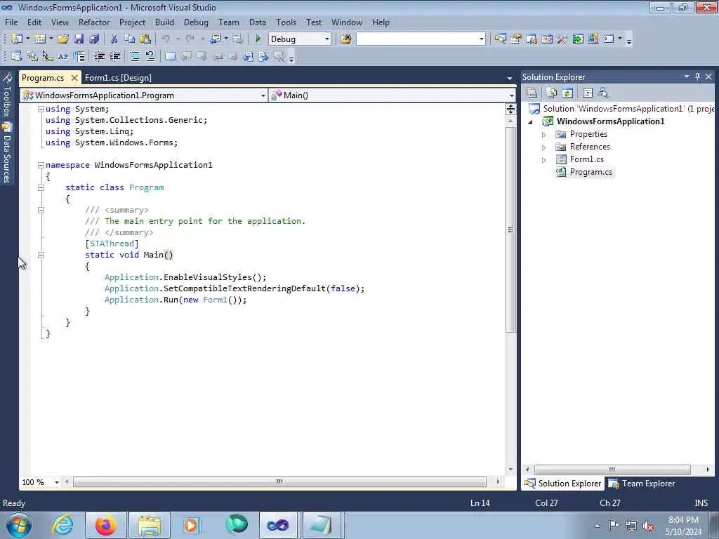Click View Class Diagram icon in Solution Explorer

coord(603,93)
